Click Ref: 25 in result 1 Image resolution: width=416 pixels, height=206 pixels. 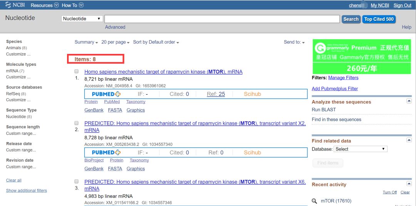(x=216, y=94)
